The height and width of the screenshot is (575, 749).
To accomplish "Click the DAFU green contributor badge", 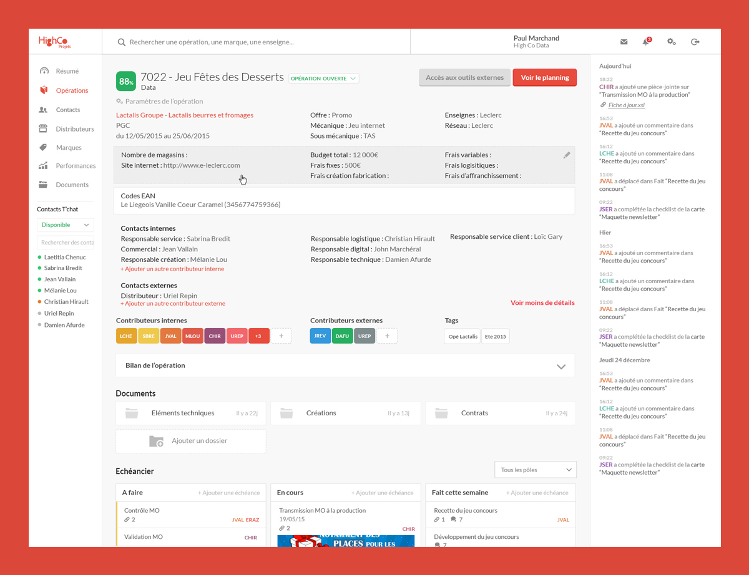I will tap(342, 336).
